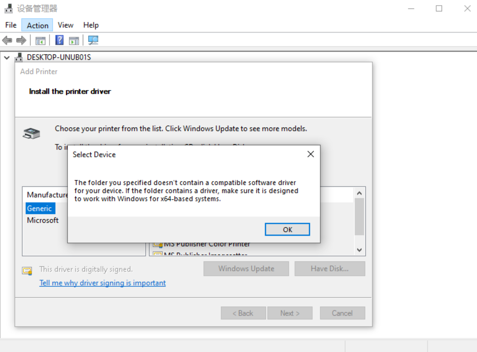
Task: Select Microsoft in the manufacturer list
Action: 42,220
